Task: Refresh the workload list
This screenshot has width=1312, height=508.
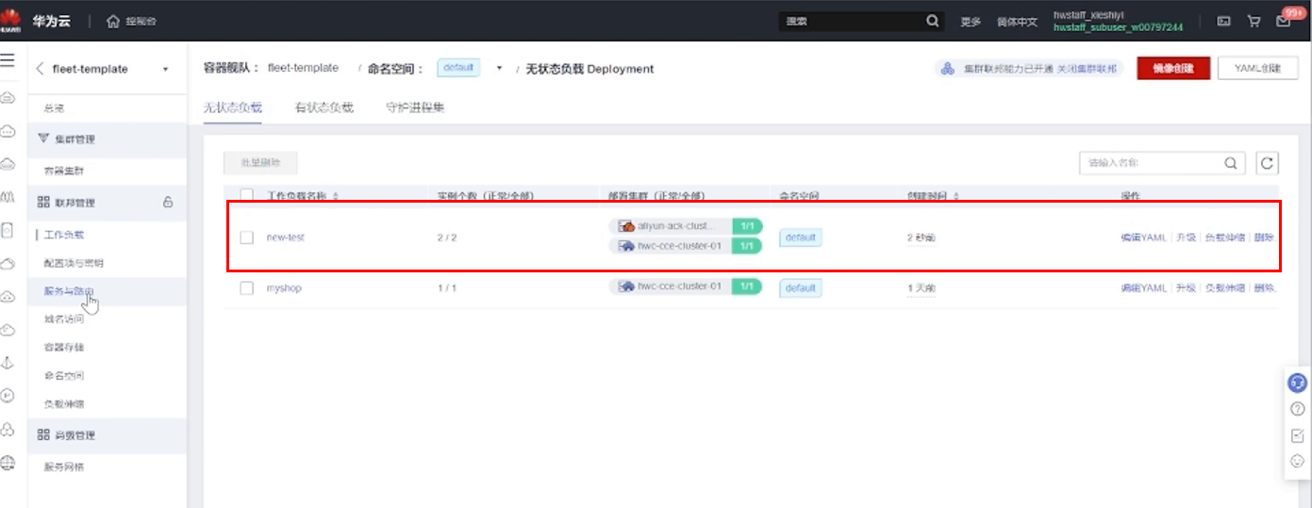Action: [x=1268, y=163]
